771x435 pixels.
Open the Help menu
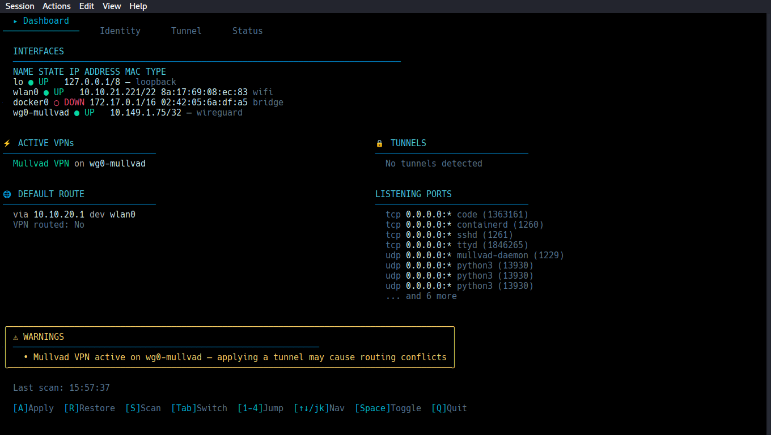coord(138,6)
